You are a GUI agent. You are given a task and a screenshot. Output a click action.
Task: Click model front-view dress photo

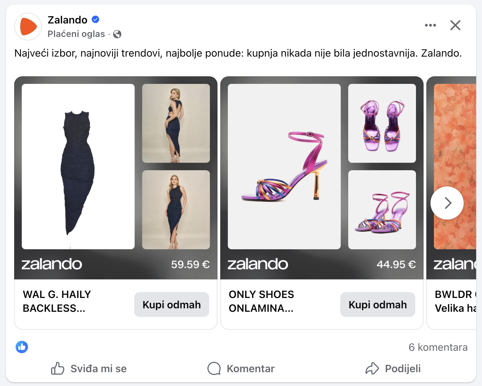pyautogui.click(x=176, y=210)
